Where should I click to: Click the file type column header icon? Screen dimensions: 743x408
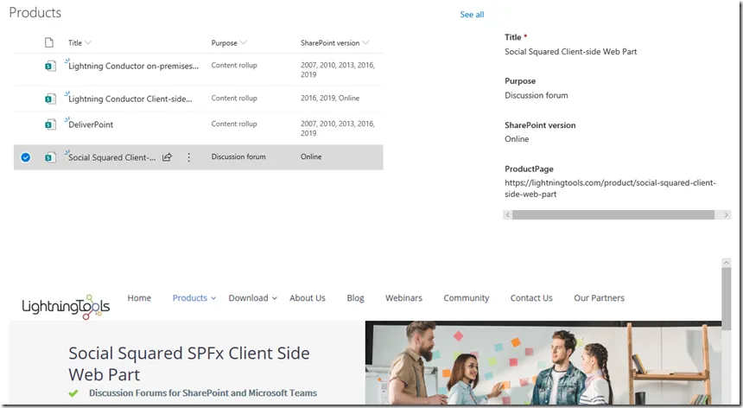[x=49, y=42]
